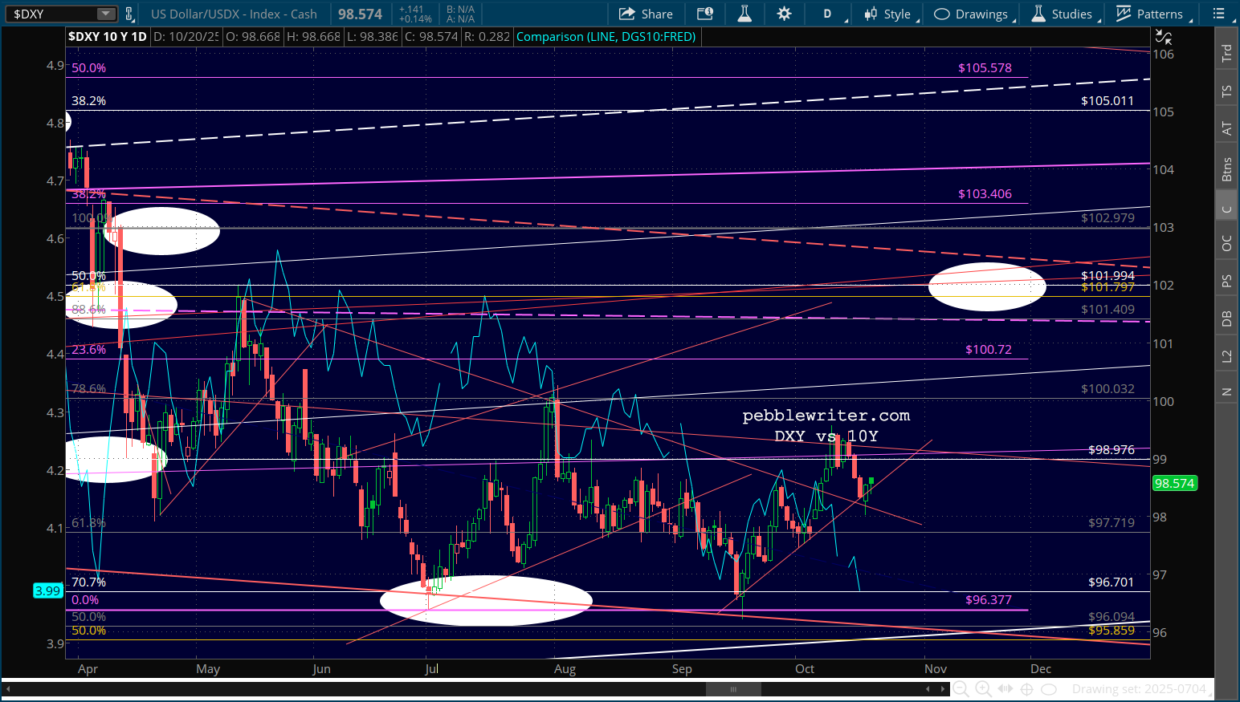Click the horizontal expand arrows icon
The width and height of the screenshot is (1240, 702).
coord(1005,689)
